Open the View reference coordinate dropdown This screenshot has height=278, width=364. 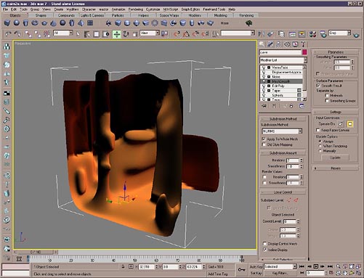coord(150,33)
